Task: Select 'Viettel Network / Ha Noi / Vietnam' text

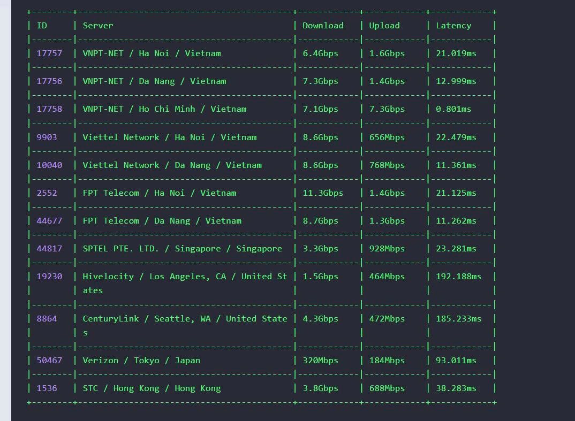Action: pyautogui.click(x=170, y=137)
